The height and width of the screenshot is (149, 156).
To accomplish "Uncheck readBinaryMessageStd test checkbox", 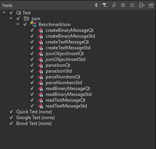I will pyautogui.click(x=32, y=94).
